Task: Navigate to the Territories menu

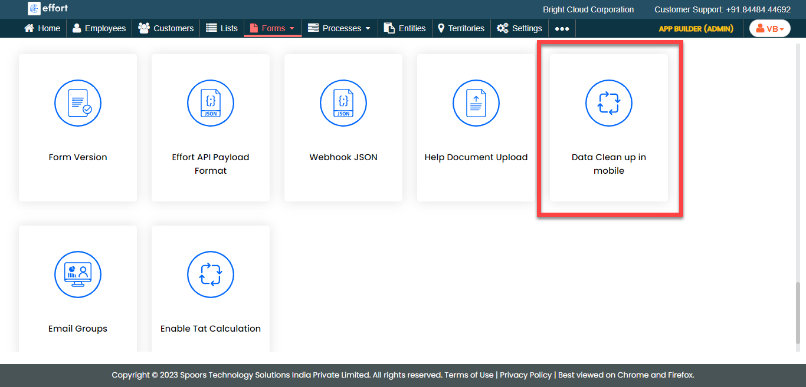Action: (461, 28)
